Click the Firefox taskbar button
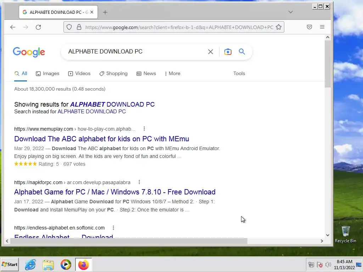 (x=83, y=265)
